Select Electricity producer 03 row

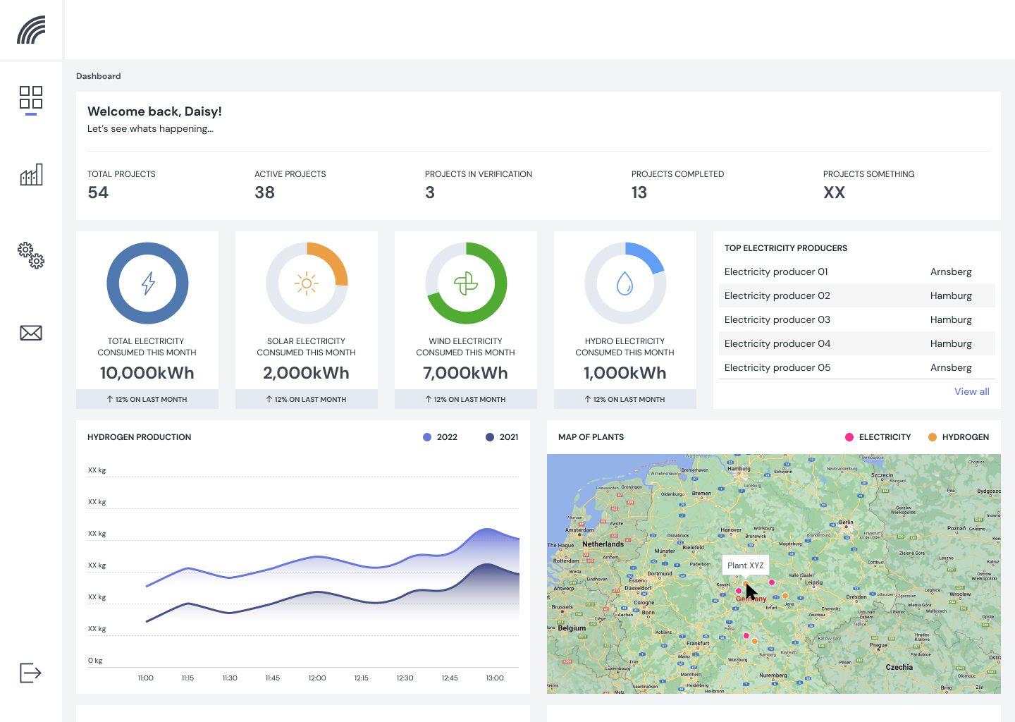pos(857,319)
